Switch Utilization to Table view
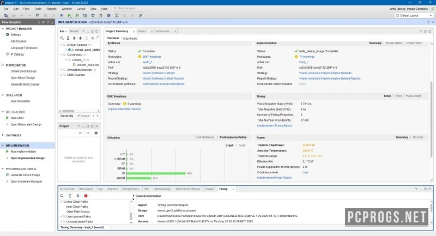 coord(242,146)
